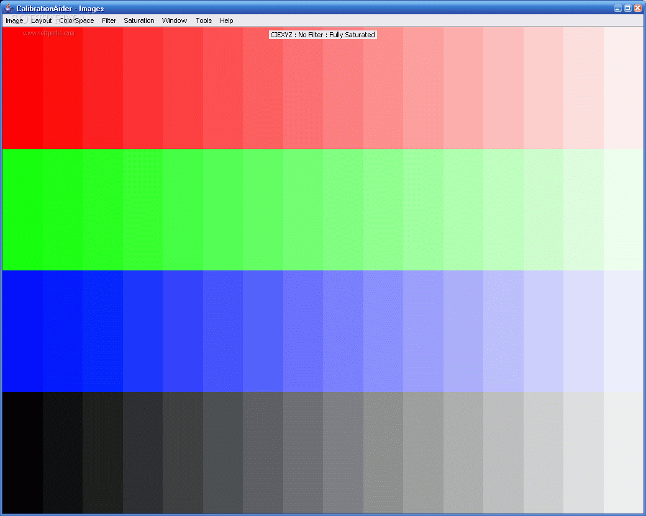Open the Filter menu

coord(109,20)
